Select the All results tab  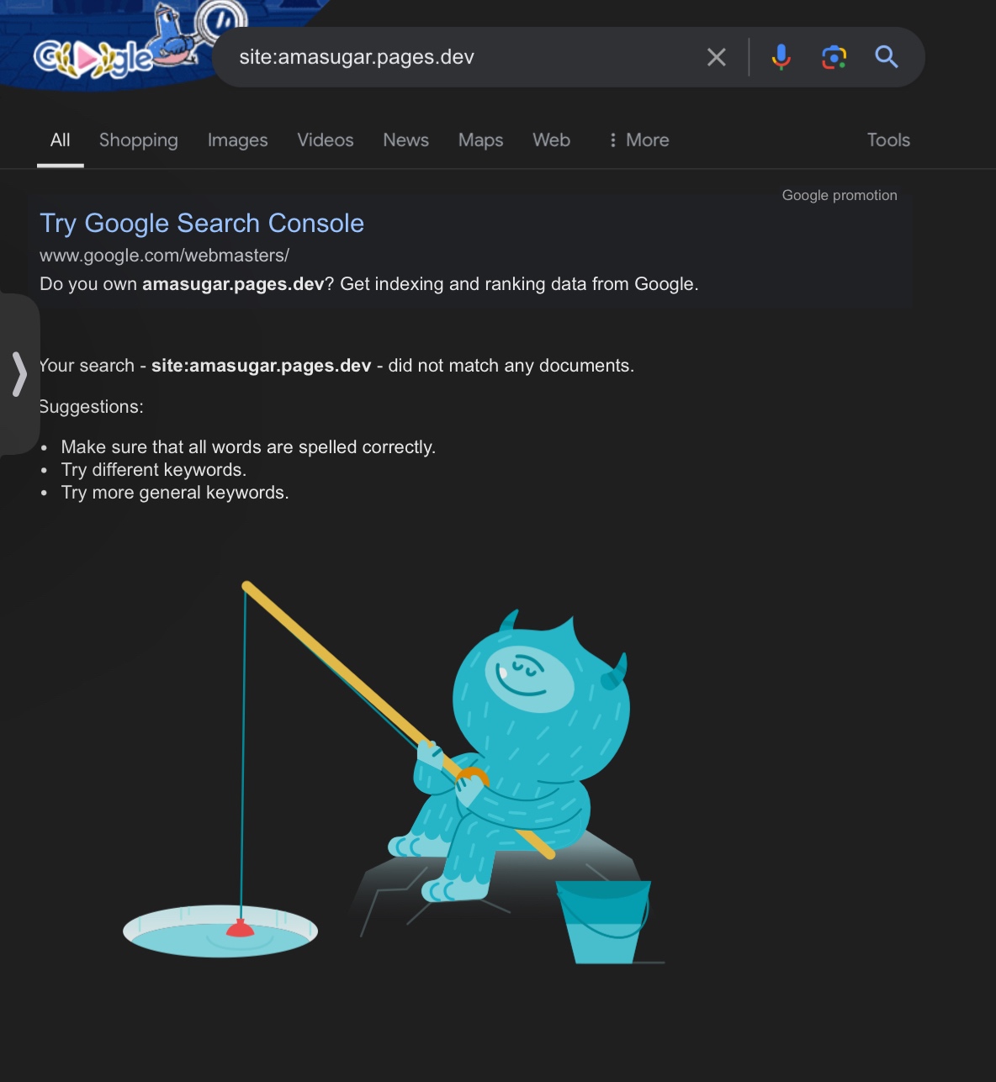[x=61, y=140]
